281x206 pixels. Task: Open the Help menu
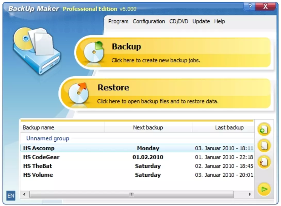click(x=219, y=21)
